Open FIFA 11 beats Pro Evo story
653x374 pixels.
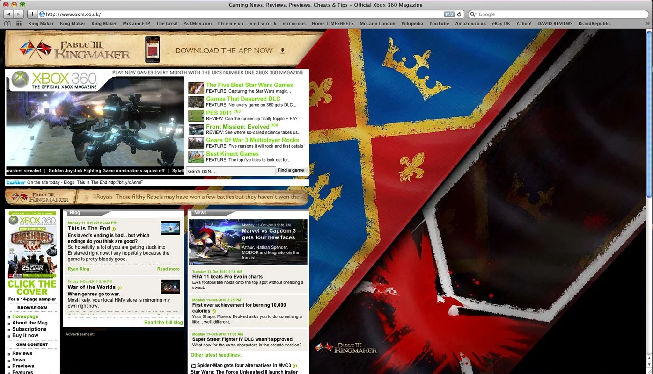(227, 277)
